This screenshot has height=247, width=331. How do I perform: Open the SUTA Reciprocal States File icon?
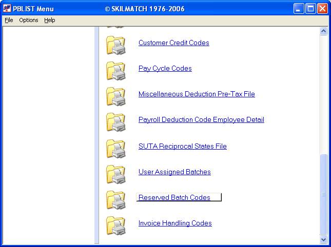[x=116, y=149]
